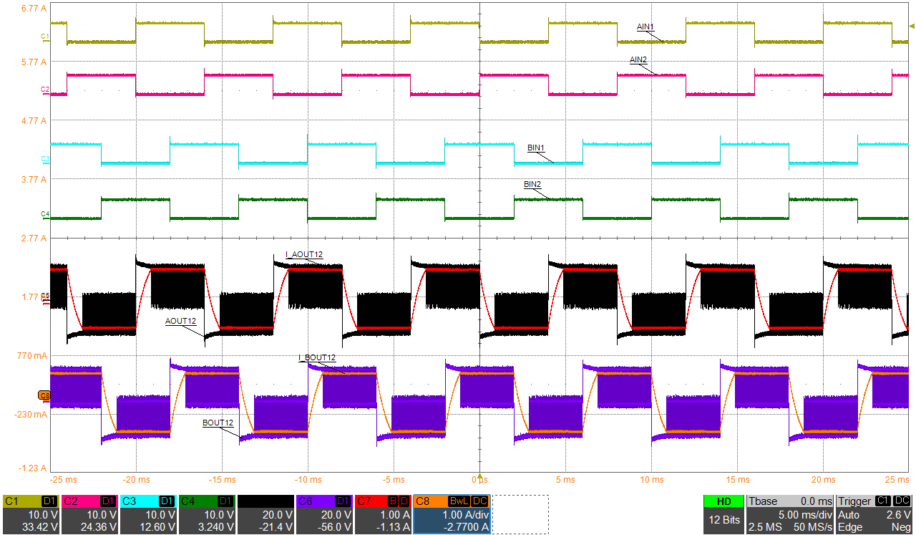Screen dimensions: 916x535
Task: Select the cyan C3 channel descriptor
Action: (149, 514)
